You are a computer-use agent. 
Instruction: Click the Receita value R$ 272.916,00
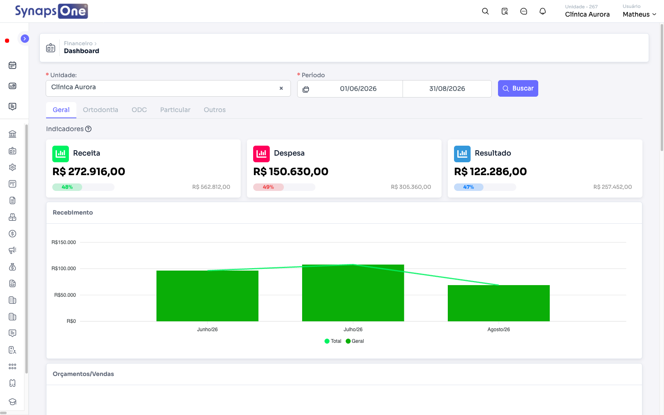[89, 171]
